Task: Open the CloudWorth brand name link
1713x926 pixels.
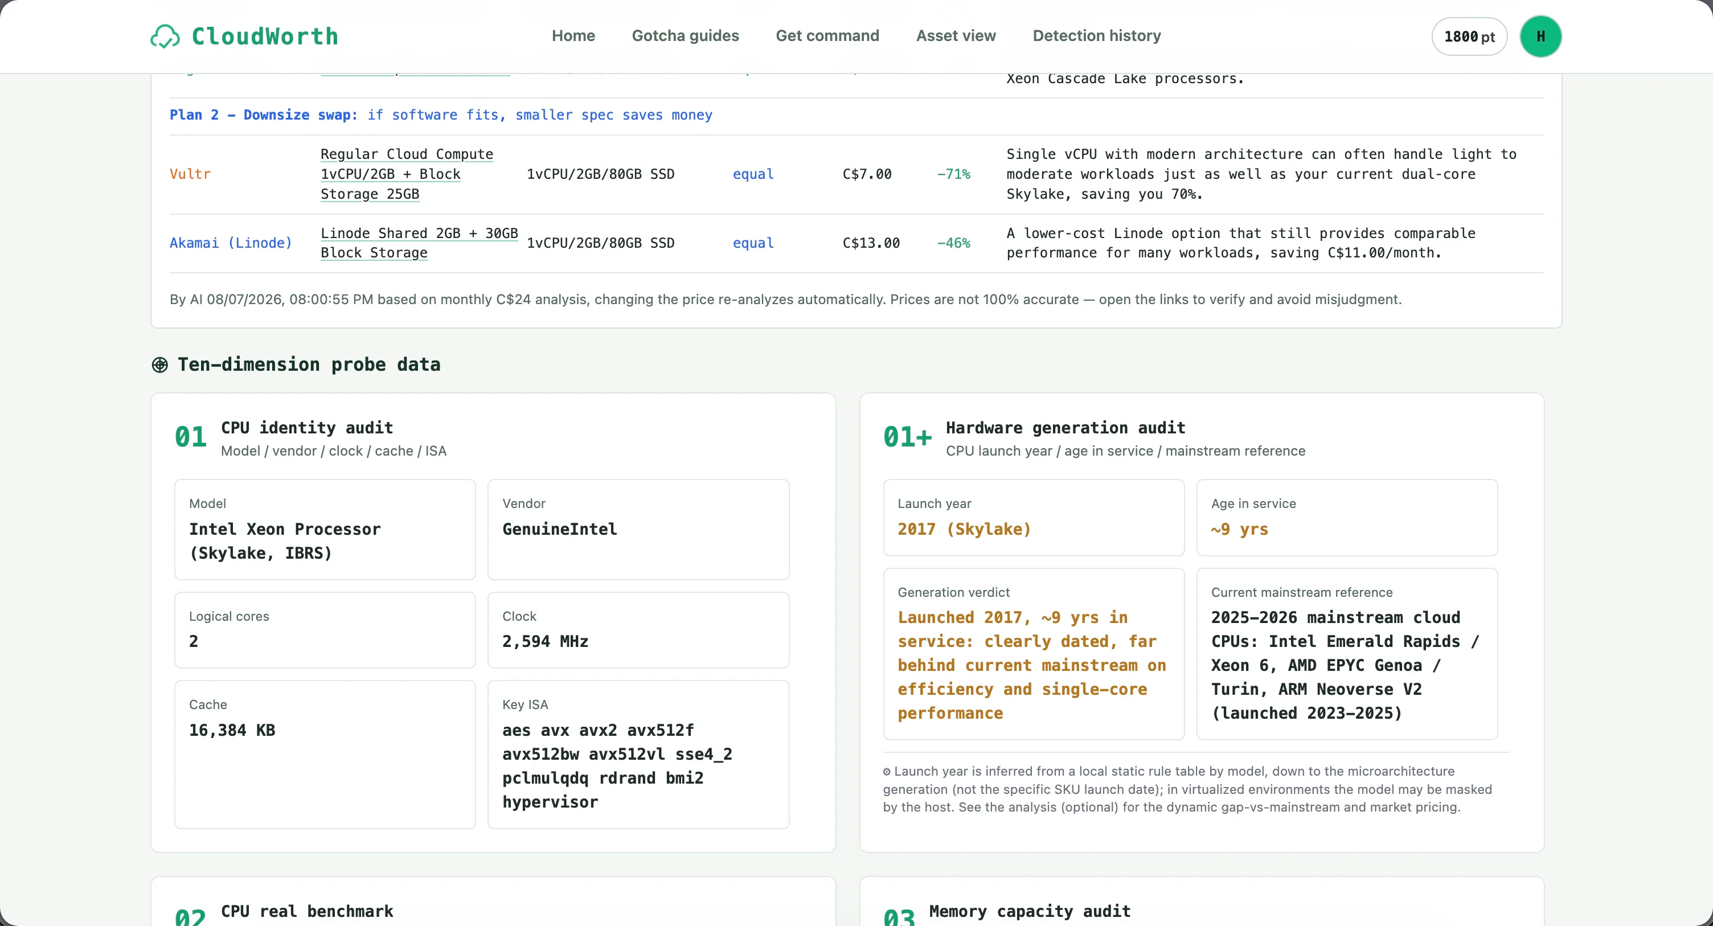Action: [265, 36]
